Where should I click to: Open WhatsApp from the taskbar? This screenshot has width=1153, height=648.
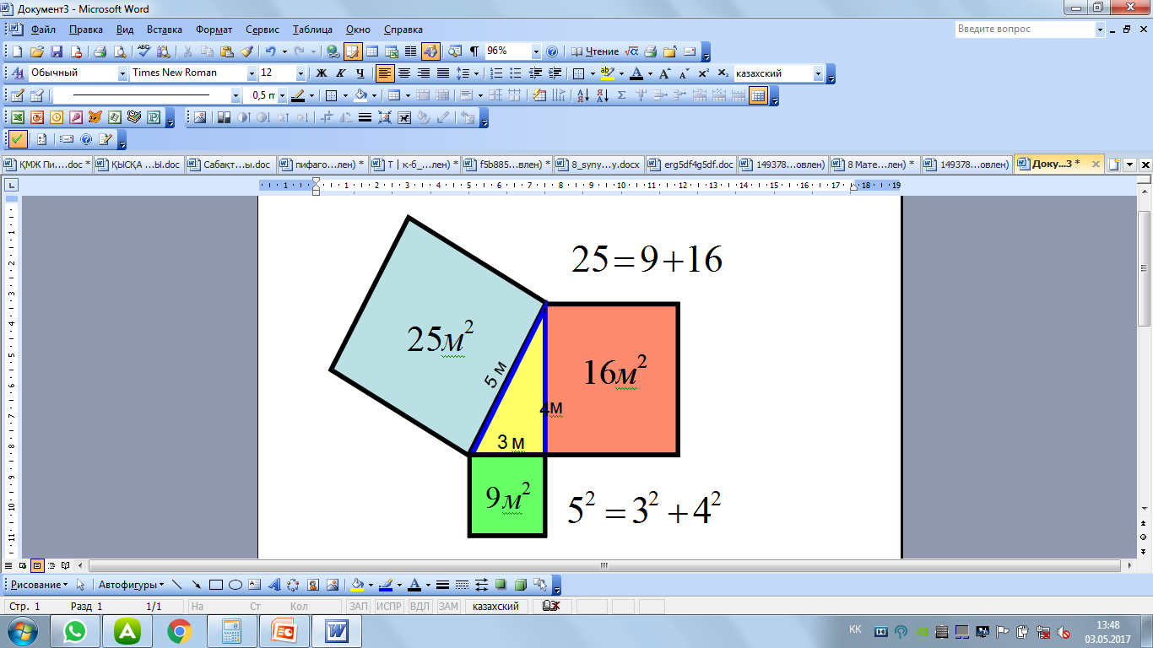point(75,631)
